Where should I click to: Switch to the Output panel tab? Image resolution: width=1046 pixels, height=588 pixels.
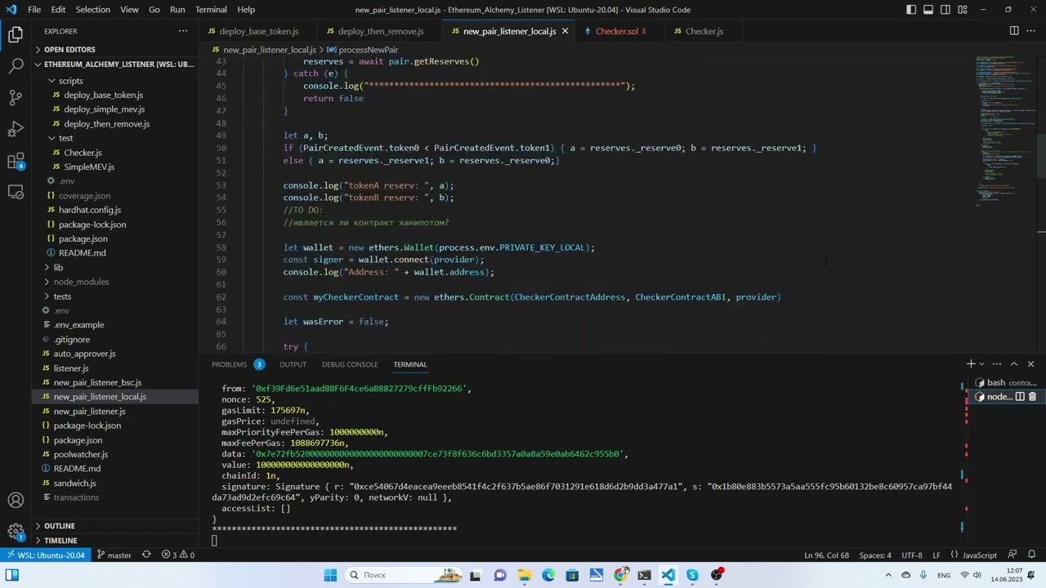pyautogui.click(x=293, y=364)
